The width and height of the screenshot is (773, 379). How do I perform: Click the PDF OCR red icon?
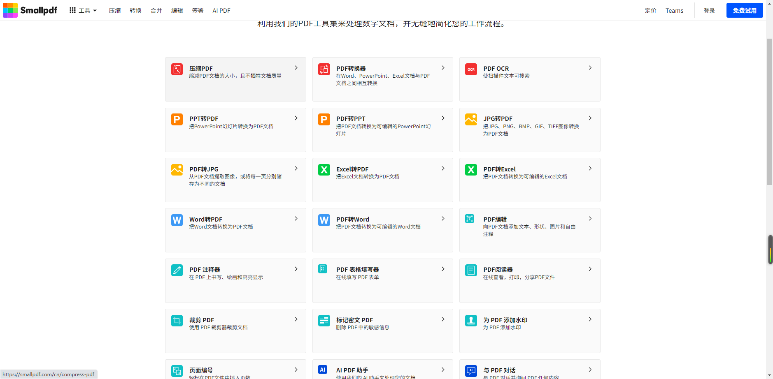tap(471, 69)
